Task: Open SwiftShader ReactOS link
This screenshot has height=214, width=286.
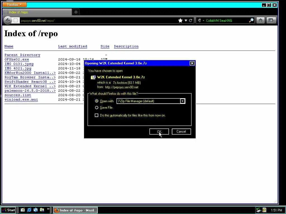Action: (30, 82)
